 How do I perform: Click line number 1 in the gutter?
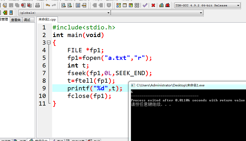click(44, 28)
